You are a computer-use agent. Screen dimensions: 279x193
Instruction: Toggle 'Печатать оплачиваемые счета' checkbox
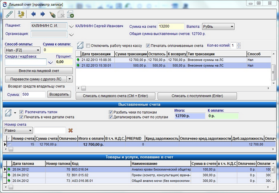(x=148, y=46)
